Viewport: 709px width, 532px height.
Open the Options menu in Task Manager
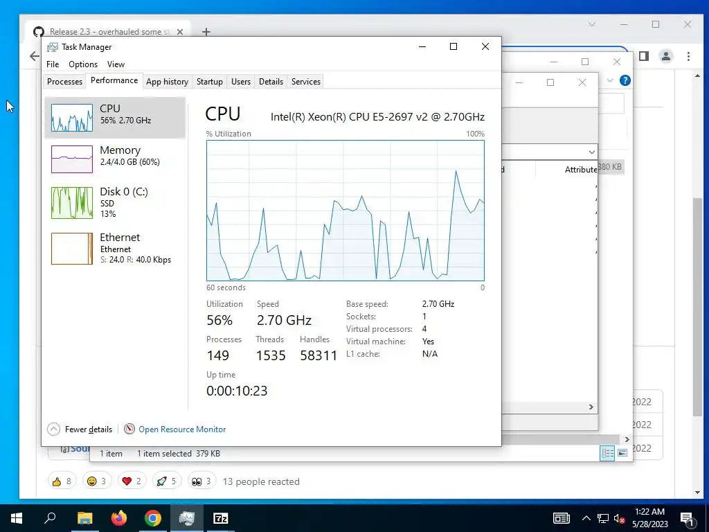coord(83,64)
